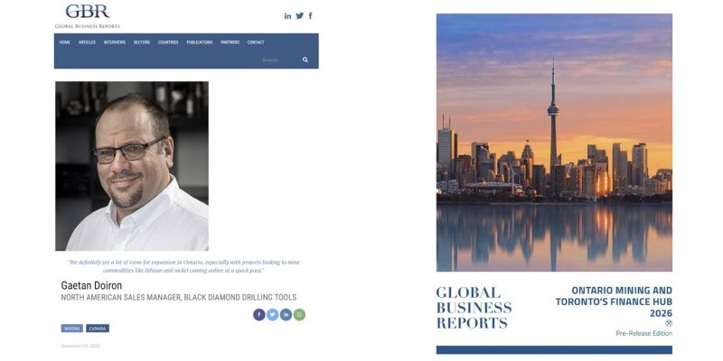Open the Publications menu item
The image size is (723, 361).
point(199,42)
